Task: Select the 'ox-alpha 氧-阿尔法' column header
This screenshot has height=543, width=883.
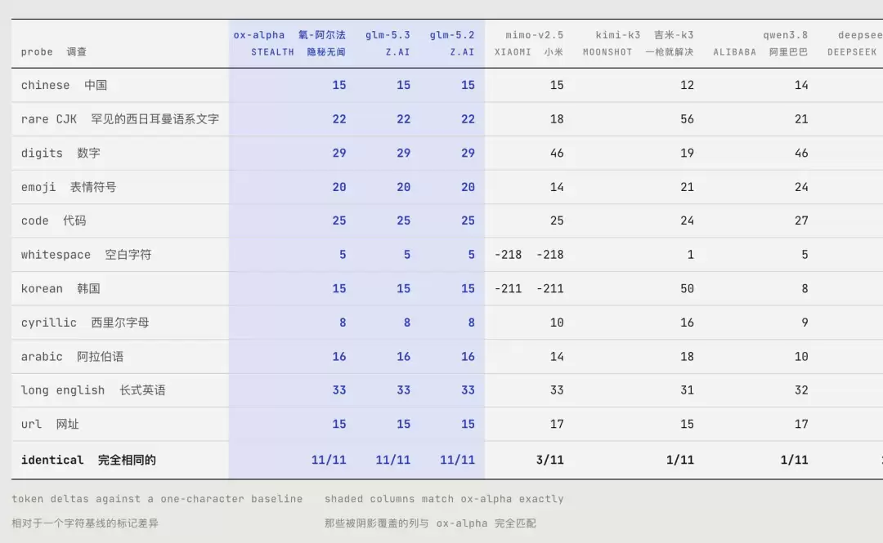Action: [289, 35]
